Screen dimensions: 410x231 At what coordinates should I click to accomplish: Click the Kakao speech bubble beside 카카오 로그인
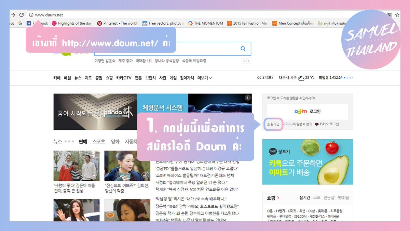coord(317,124)
